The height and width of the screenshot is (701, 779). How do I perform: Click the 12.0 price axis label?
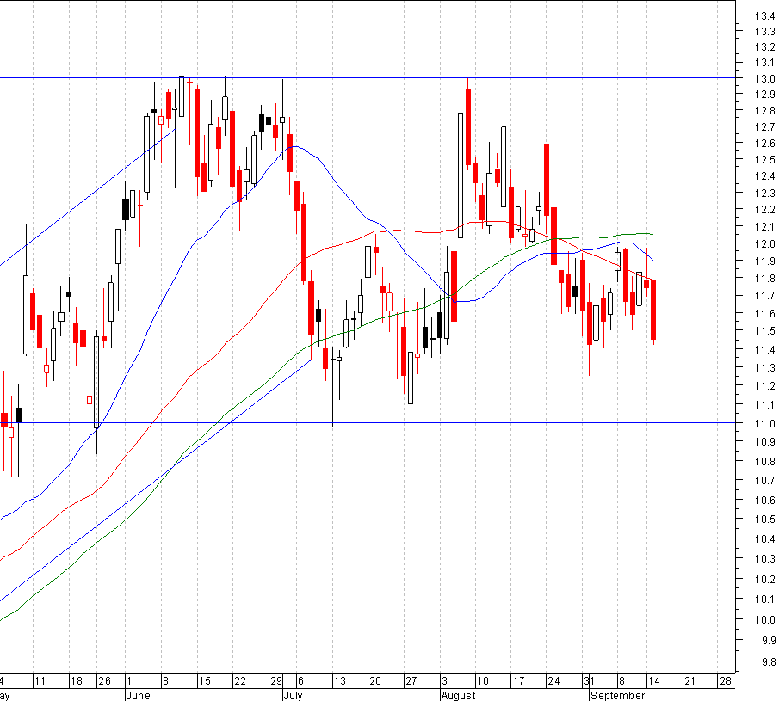pyautogui.click(x=764, y=243)
